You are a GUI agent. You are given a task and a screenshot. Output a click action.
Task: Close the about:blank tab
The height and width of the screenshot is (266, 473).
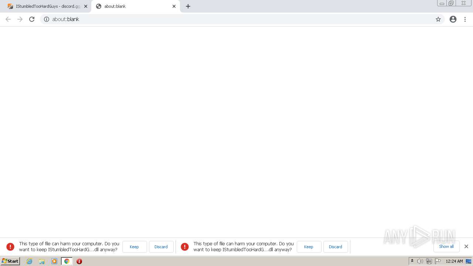pos(174,6)
